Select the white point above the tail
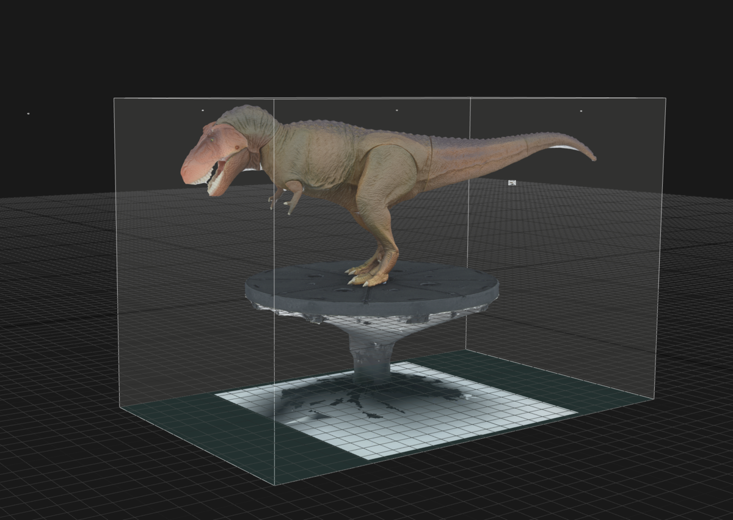Image resolution: width=733 pixels, height=520 pixels. click(580, 111)
